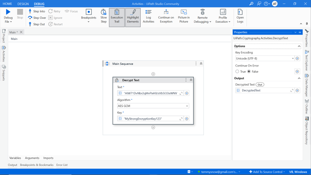Click the Restart debug button
Screen dimensions: 311x175
[x=56, y=24]
